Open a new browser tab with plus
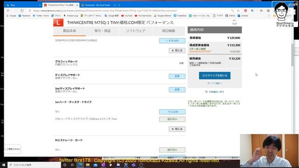299x168 pixels. click(x=120, y=5)
